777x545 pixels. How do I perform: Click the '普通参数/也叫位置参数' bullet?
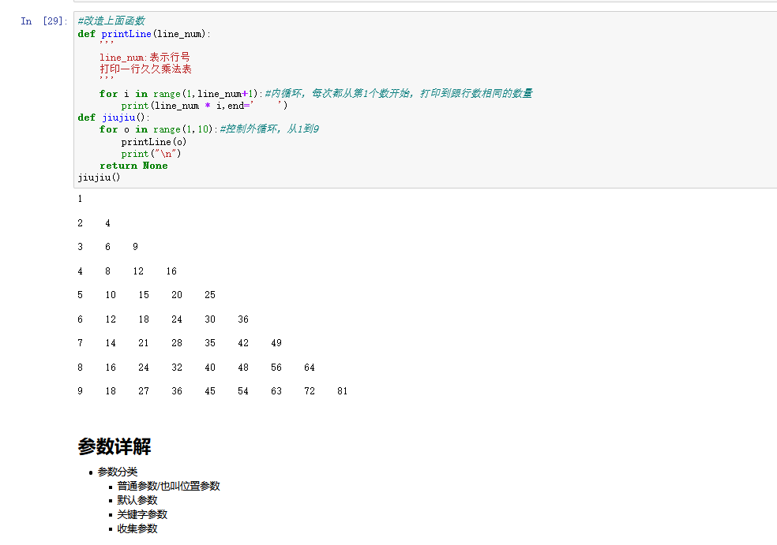coord(168,486)
